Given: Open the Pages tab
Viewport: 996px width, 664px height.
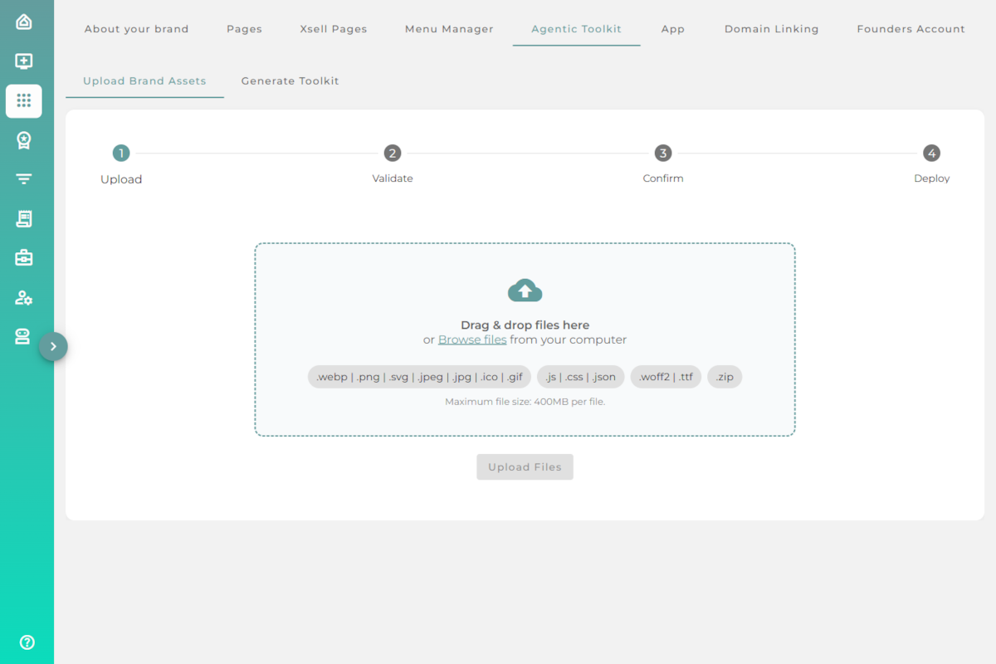Looking at the screenshot, I should click(244, 29).
